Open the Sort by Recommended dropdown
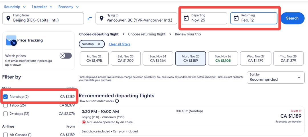308x137 pixels. [x=275, y=78]
